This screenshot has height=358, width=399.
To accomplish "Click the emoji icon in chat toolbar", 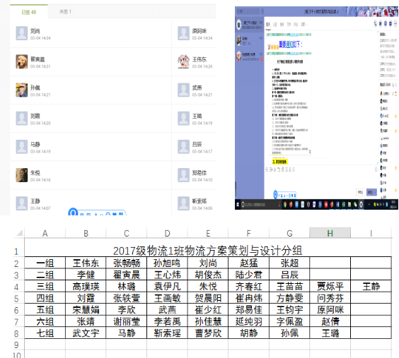I will point(267,169).
